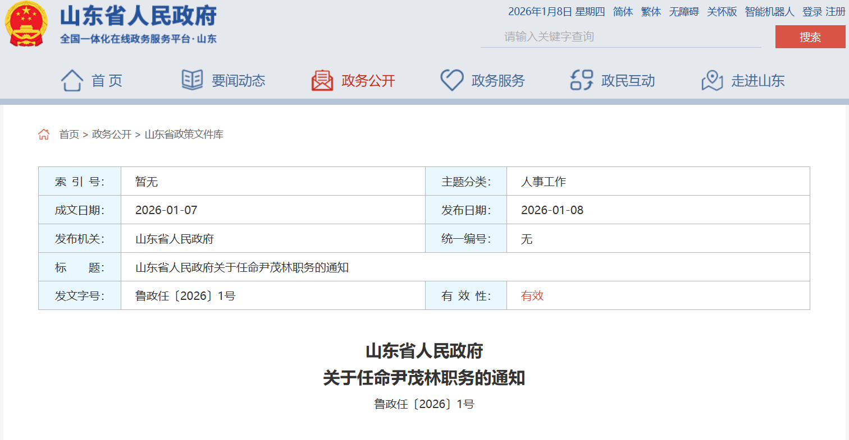Switch to 繁体 Chinese version
Viewport: 849px width, 440px height.
point(651,12)
